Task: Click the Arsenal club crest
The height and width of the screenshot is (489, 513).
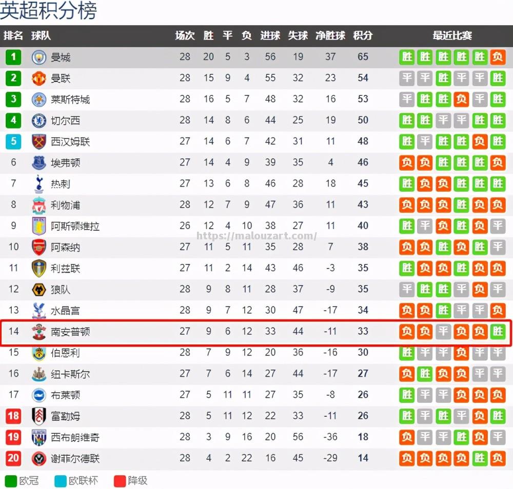Action: [39, 247]
